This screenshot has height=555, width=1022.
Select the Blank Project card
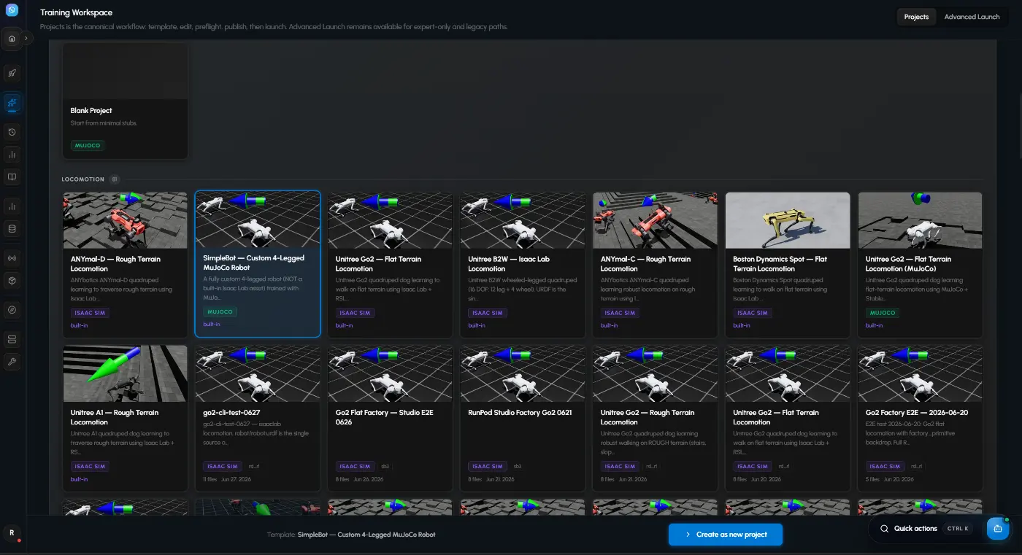[125, 101]
